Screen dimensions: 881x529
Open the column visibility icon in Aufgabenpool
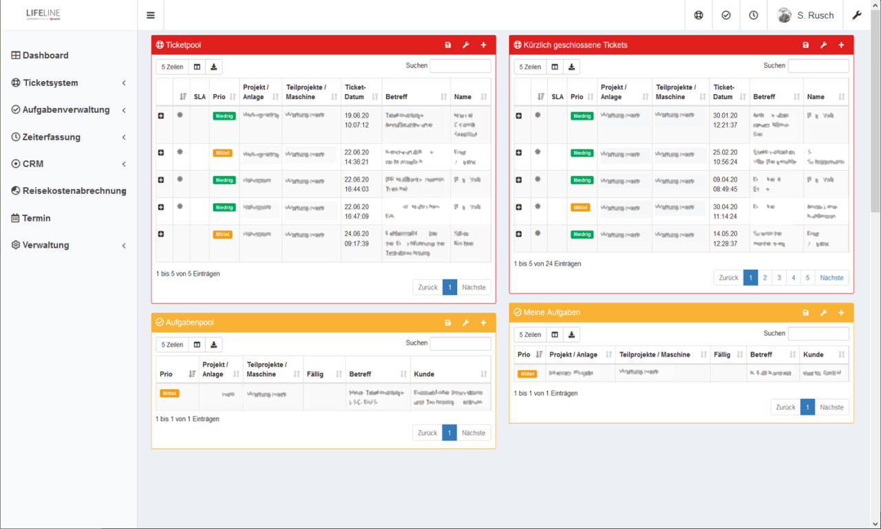[197, 344]
